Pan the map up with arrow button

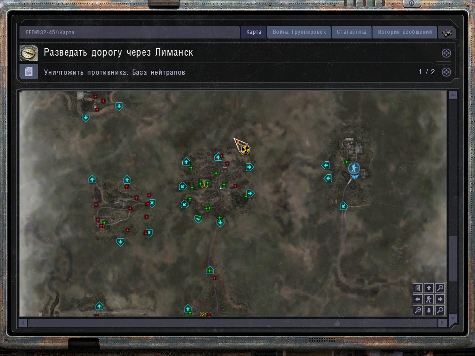[x=429, y=288]
